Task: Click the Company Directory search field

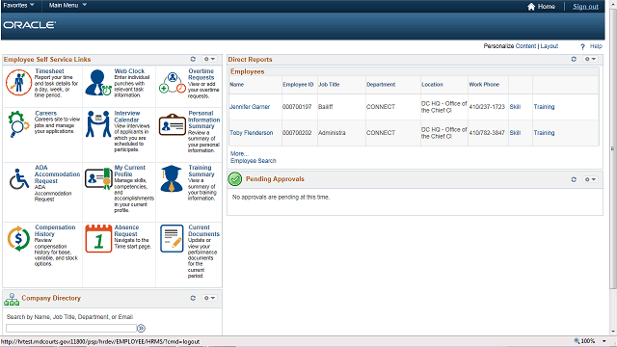Action: [71, 328]
